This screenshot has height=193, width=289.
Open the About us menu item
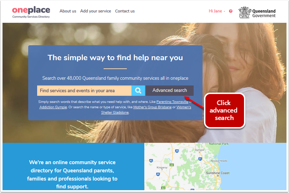click(68, 11)
